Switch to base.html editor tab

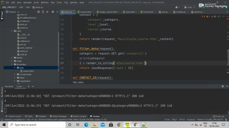tap(130, 12)
